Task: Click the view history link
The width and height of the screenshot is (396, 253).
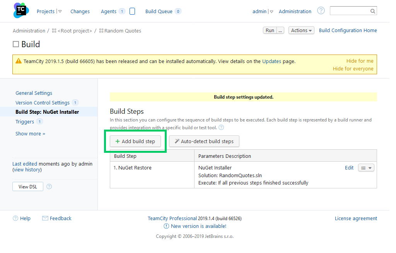Action: pyautogui.click(x=27, y=170)
